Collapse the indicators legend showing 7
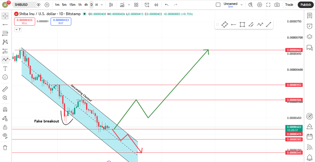The height and width of the screenshot is (162, 315). [x=18, y=30]
